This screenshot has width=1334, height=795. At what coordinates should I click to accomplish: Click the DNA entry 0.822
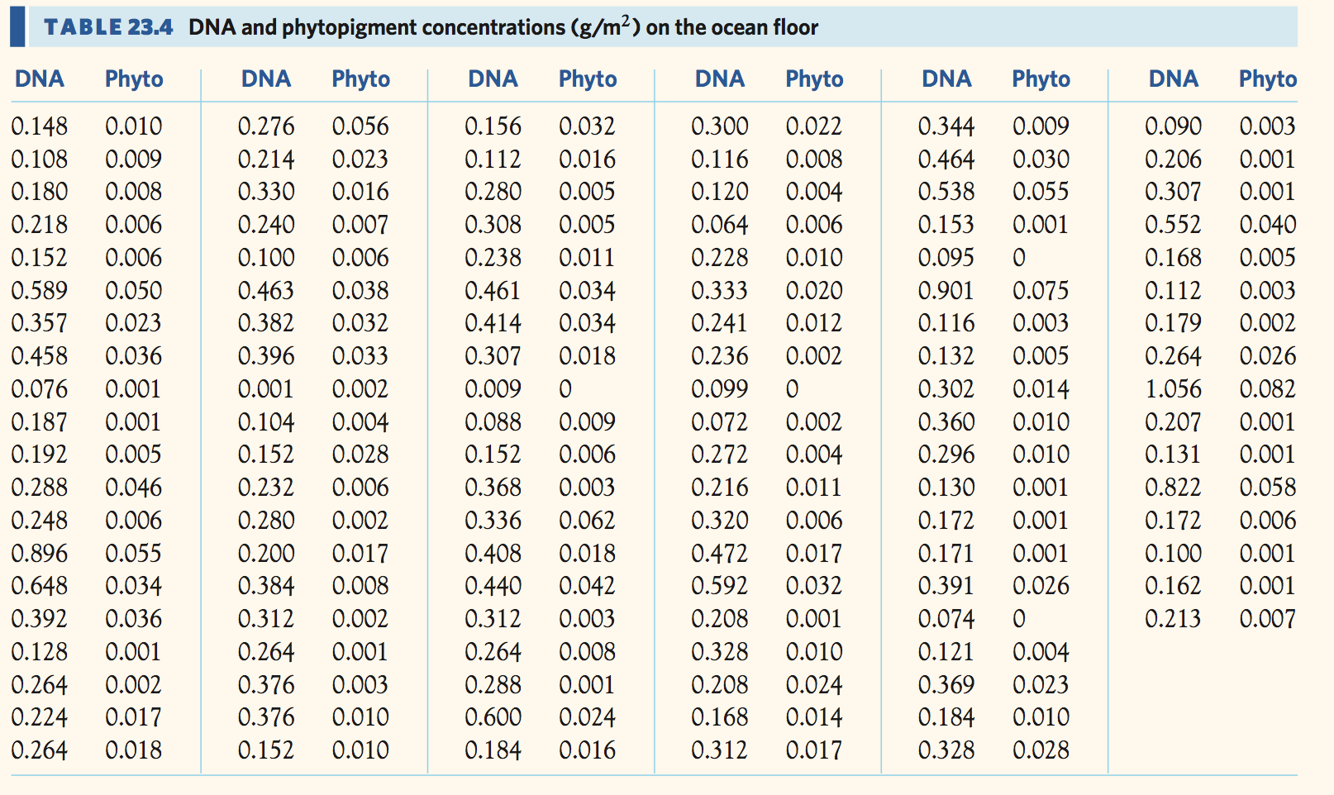[x=1172, y=488]
